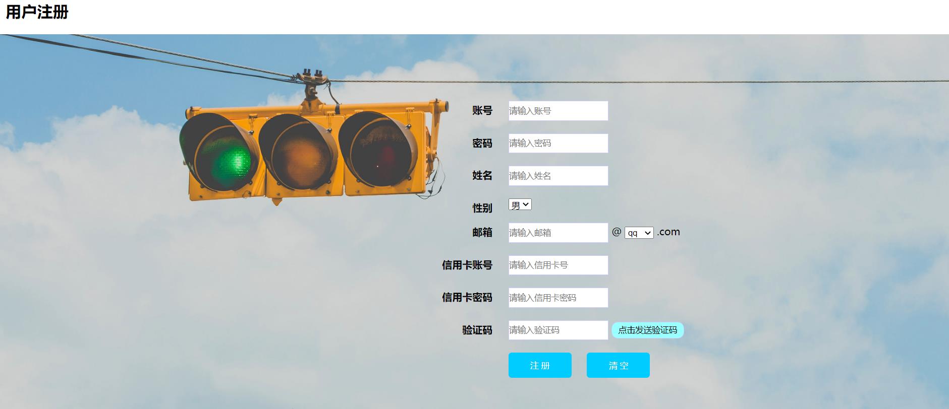Select the 姓名 name input box
This screenshot has width=949, height=409.
[558, 176]
